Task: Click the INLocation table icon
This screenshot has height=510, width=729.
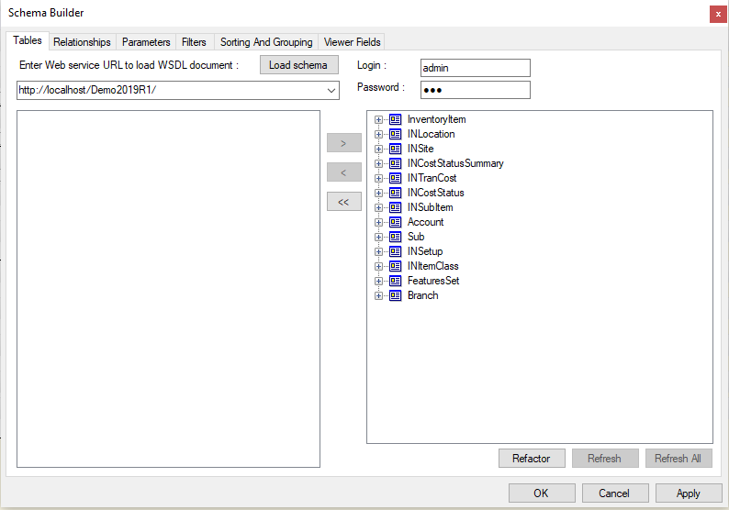Action: coord(396,134)
